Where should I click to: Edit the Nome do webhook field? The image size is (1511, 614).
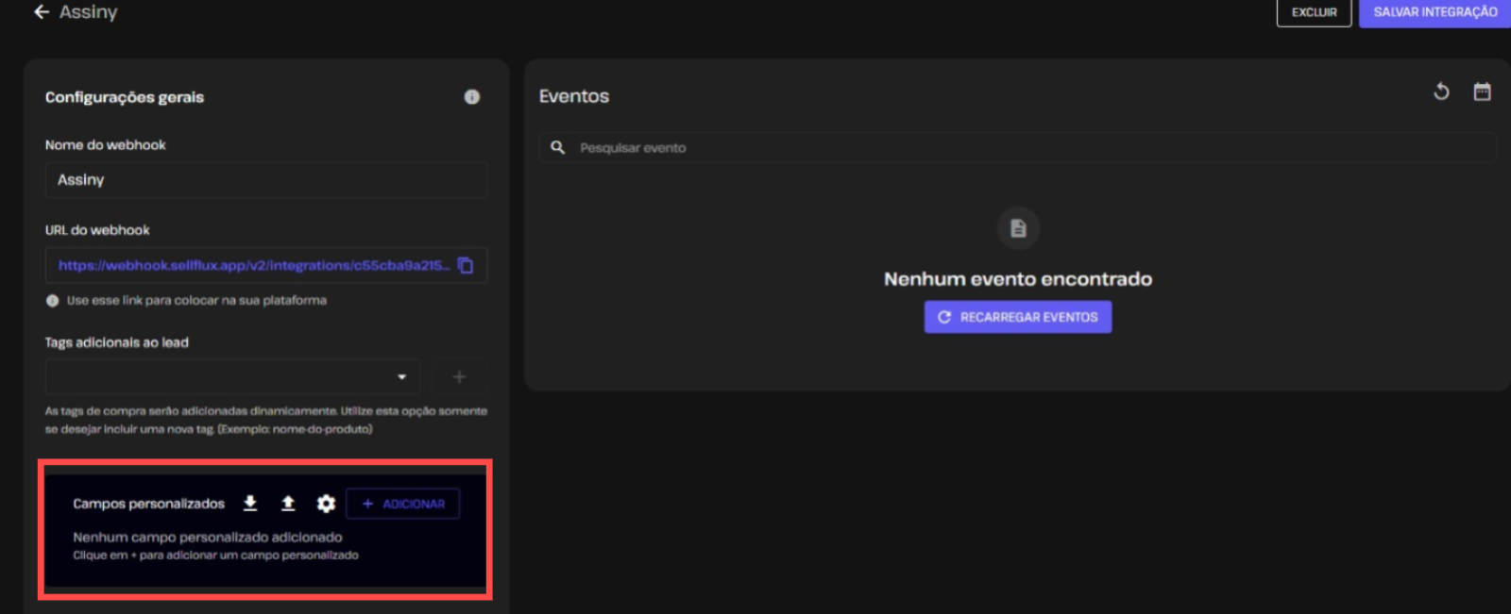pyautogui.click(x=266, y=180)
